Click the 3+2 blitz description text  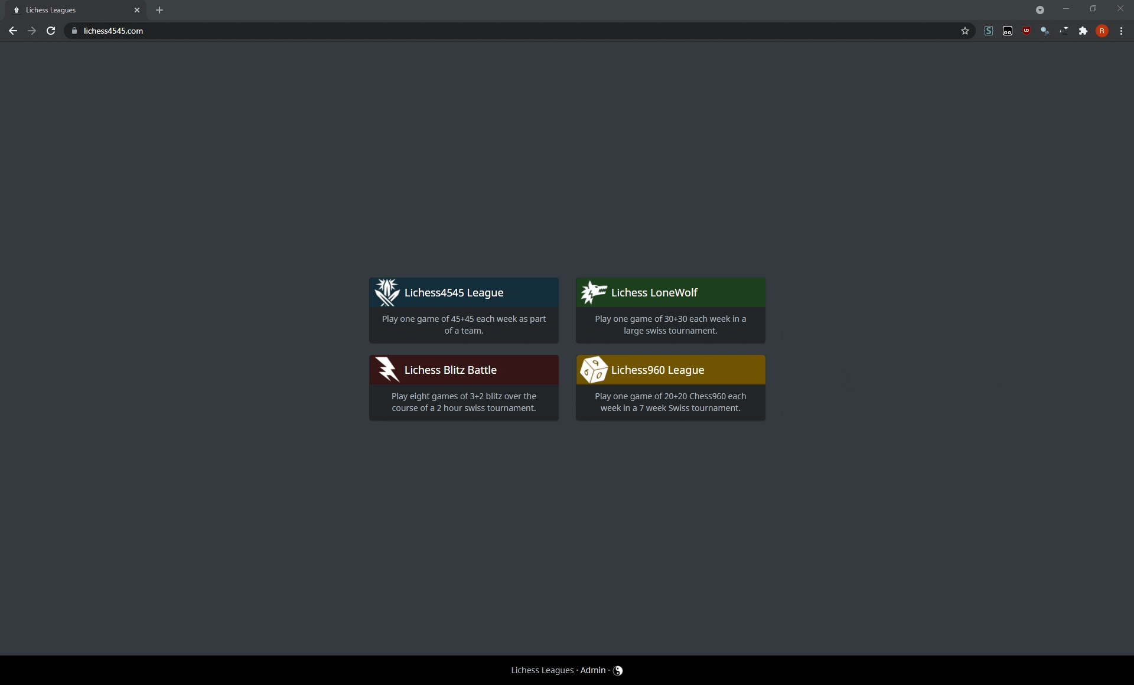point(464,402)
